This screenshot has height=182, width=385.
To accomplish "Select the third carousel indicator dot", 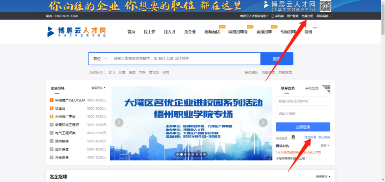I will pyautogui.click(x=185, y=154).
